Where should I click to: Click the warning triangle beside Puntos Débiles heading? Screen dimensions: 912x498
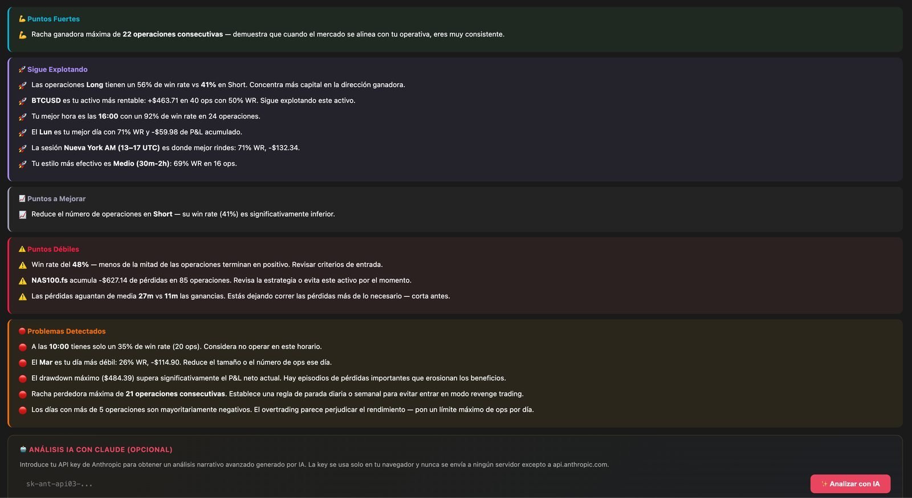pyautogui.click(x=22, y=249)
